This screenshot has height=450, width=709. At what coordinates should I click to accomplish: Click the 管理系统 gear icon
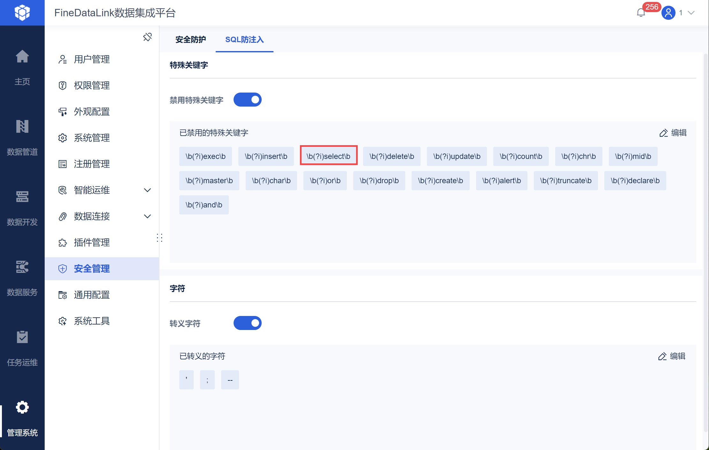(x=22, y=407)
